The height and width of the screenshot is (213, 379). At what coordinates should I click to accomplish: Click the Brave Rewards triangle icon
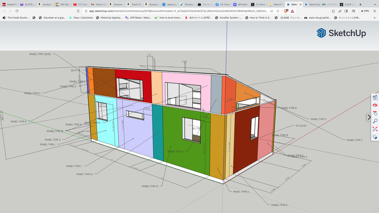click(292, 11)
